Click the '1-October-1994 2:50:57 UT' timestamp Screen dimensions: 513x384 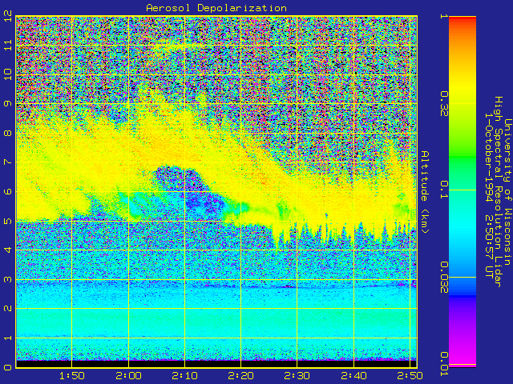click(x=488, y=196)
